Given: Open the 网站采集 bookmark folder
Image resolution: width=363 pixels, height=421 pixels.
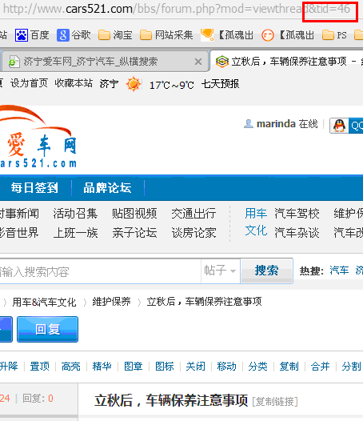Looking at the screenshot, I should pos(166,35).
